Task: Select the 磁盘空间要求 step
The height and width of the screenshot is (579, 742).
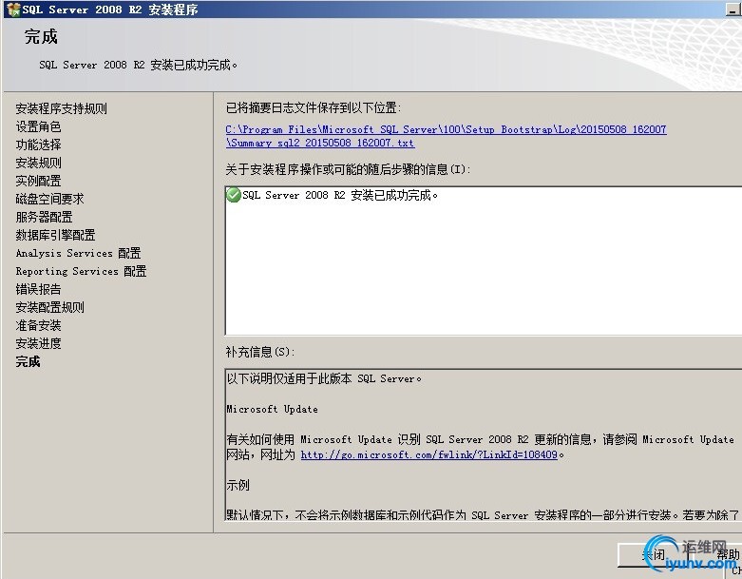Action: click(49, 199)
